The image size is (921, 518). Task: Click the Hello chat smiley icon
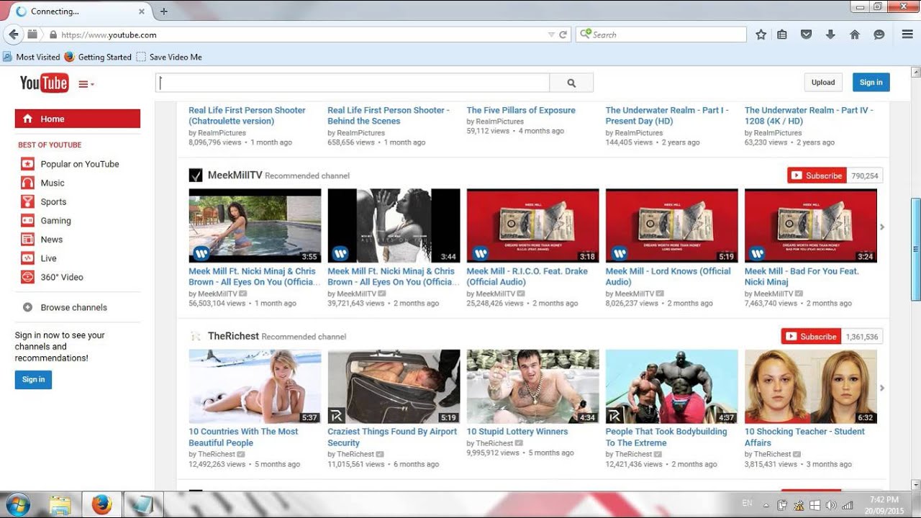pos(879,35)
